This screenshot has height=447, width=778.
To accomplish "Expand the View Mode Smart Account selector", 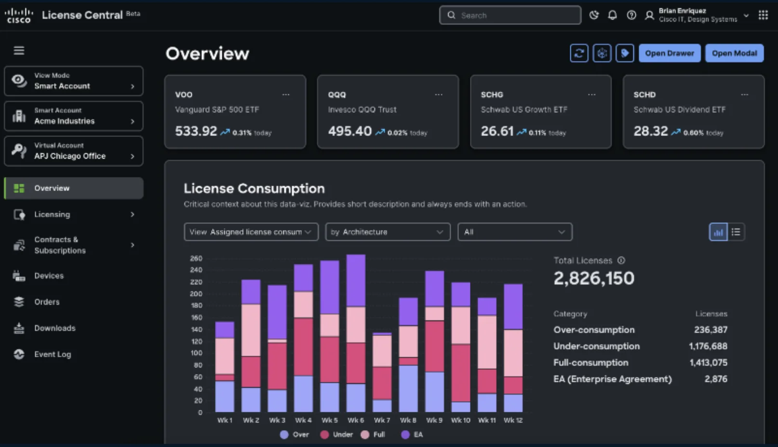I will [x=74, y=81].
